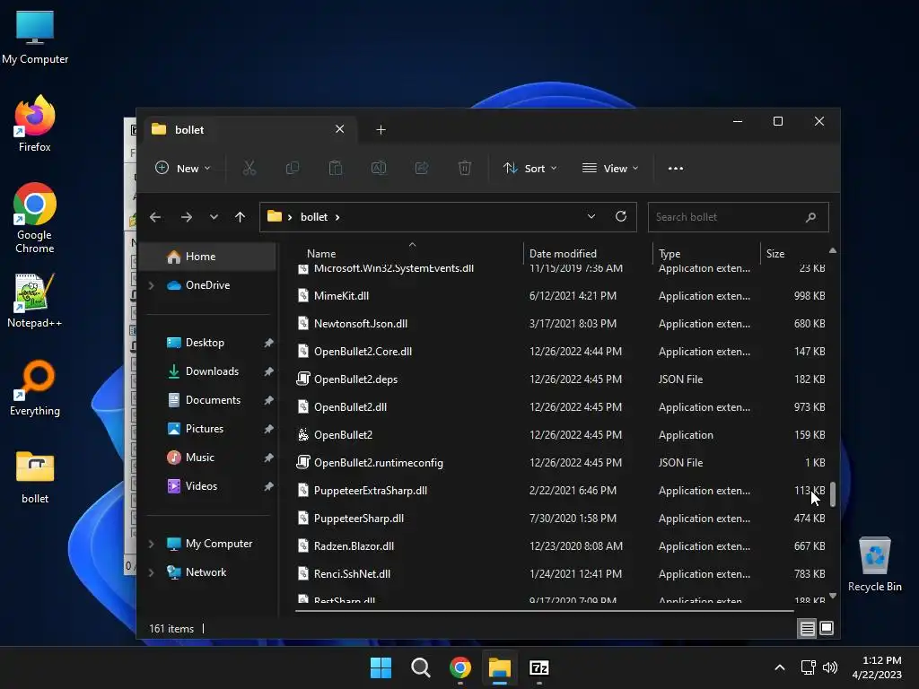Image resolution: width=919 pixels, height=689 pixels.
Task: Click the scroll down arrow of file list
Action: pyautogui.click(x=832, y=596)
